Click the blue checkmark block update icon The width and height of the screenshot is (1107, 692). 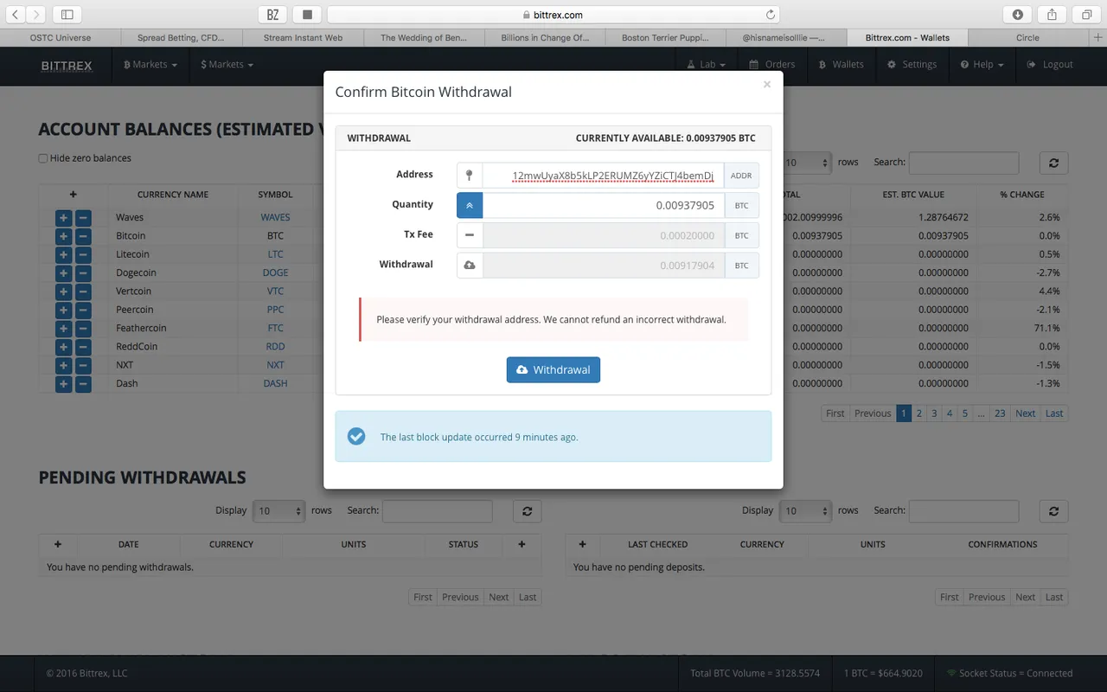coord(356,436)
